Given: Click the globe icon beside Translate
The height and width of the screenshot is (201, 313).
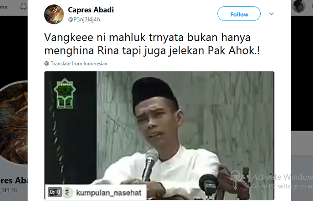Looking at the screenshot, I should click(47, 63).
